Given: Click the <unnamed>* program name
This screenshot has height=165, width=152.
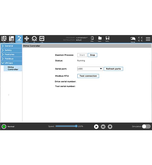Looking at the screenshot, I should [x=82, y=38].
